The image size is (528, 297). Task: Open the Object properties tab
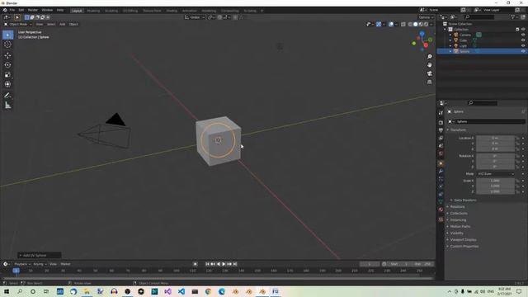point(441,163)
